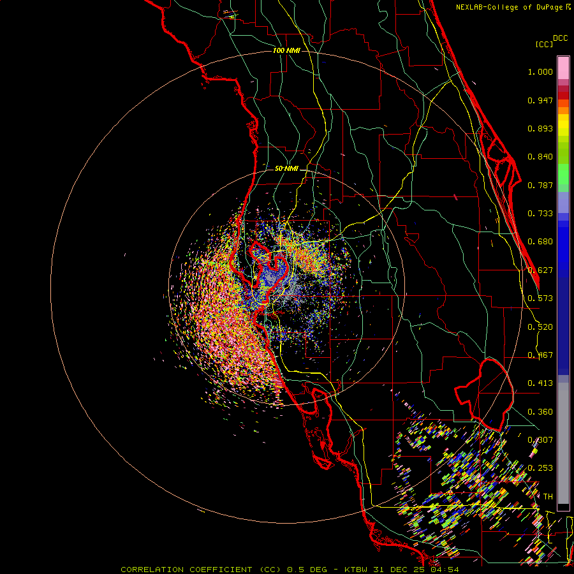Click the 0.573 legend value

540,298
